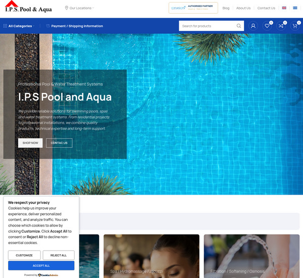303x278 pixels.
Task: Click the I.P.S Pool and Aqua heading
Action: 65,97
